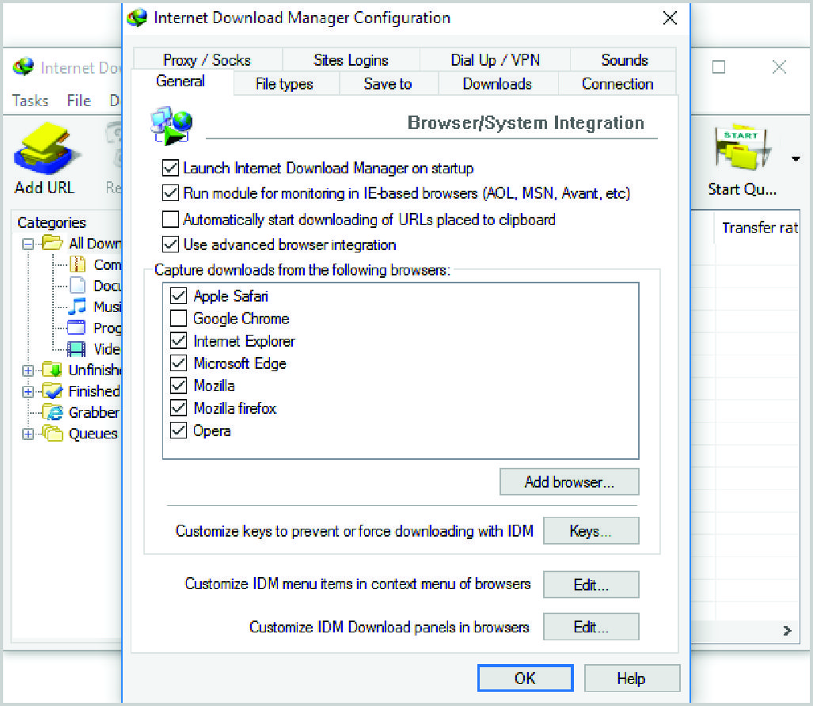Switch to the Connection tab
This screenshot has height=706, width=813.
[617, 83]
